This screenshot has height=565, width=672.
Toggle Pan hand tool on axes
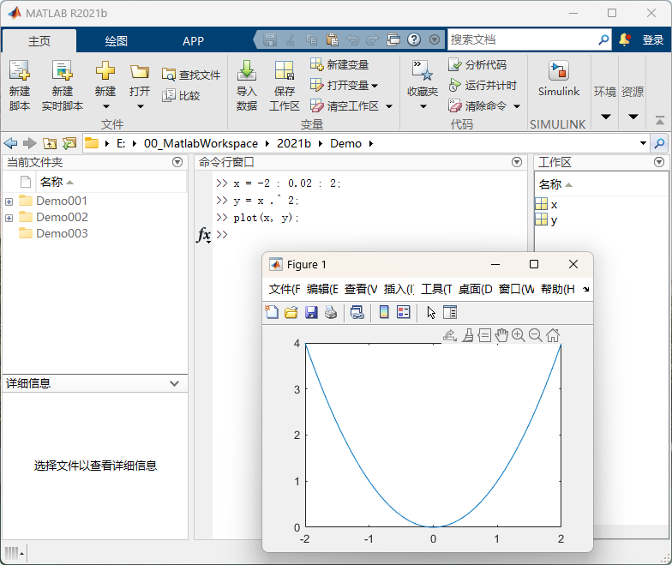[501, 335]
